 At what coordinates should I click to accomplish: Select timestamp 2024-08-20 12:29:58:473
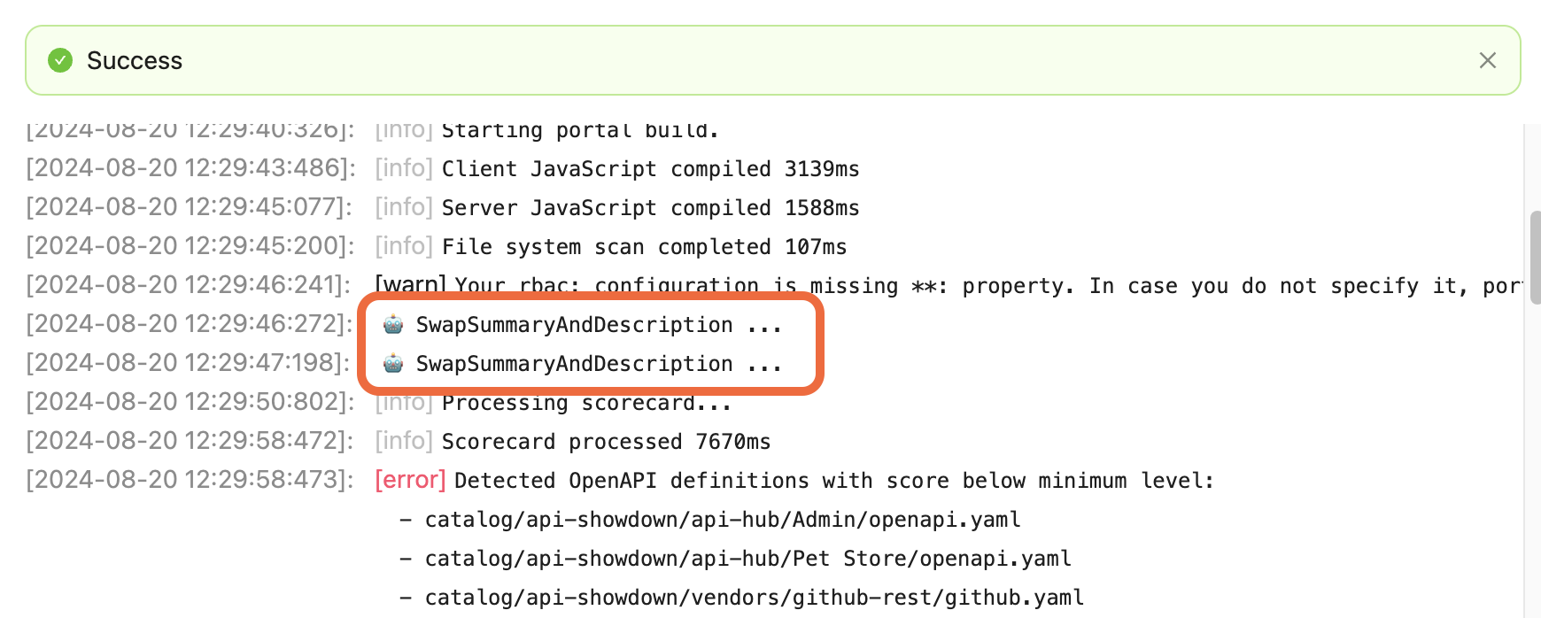click(x=190, y=480)
